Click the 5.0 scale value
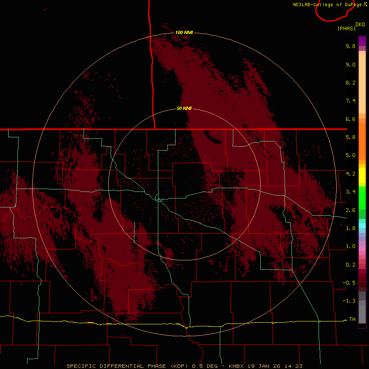 click(351, 155)
